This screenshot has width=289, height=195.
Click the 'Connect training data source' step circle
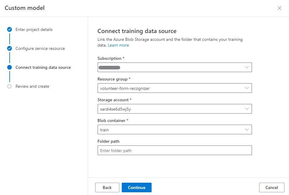(x=9, y=67)
